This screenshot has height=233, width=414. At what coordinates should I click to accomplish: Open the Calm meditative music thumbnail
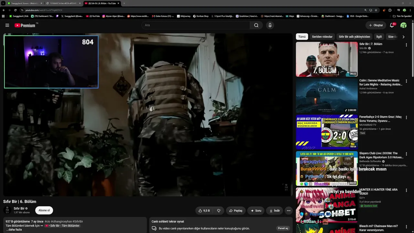(327, 95)
